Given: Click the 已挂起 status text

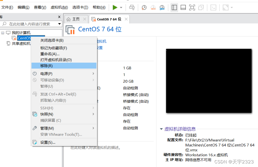Looking at the screenshot, I should click(191, 135).
